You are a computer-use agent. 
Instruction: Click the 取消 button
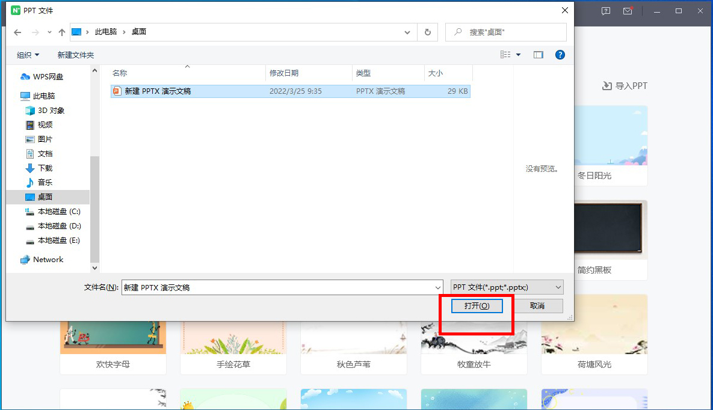coord(539,305)
